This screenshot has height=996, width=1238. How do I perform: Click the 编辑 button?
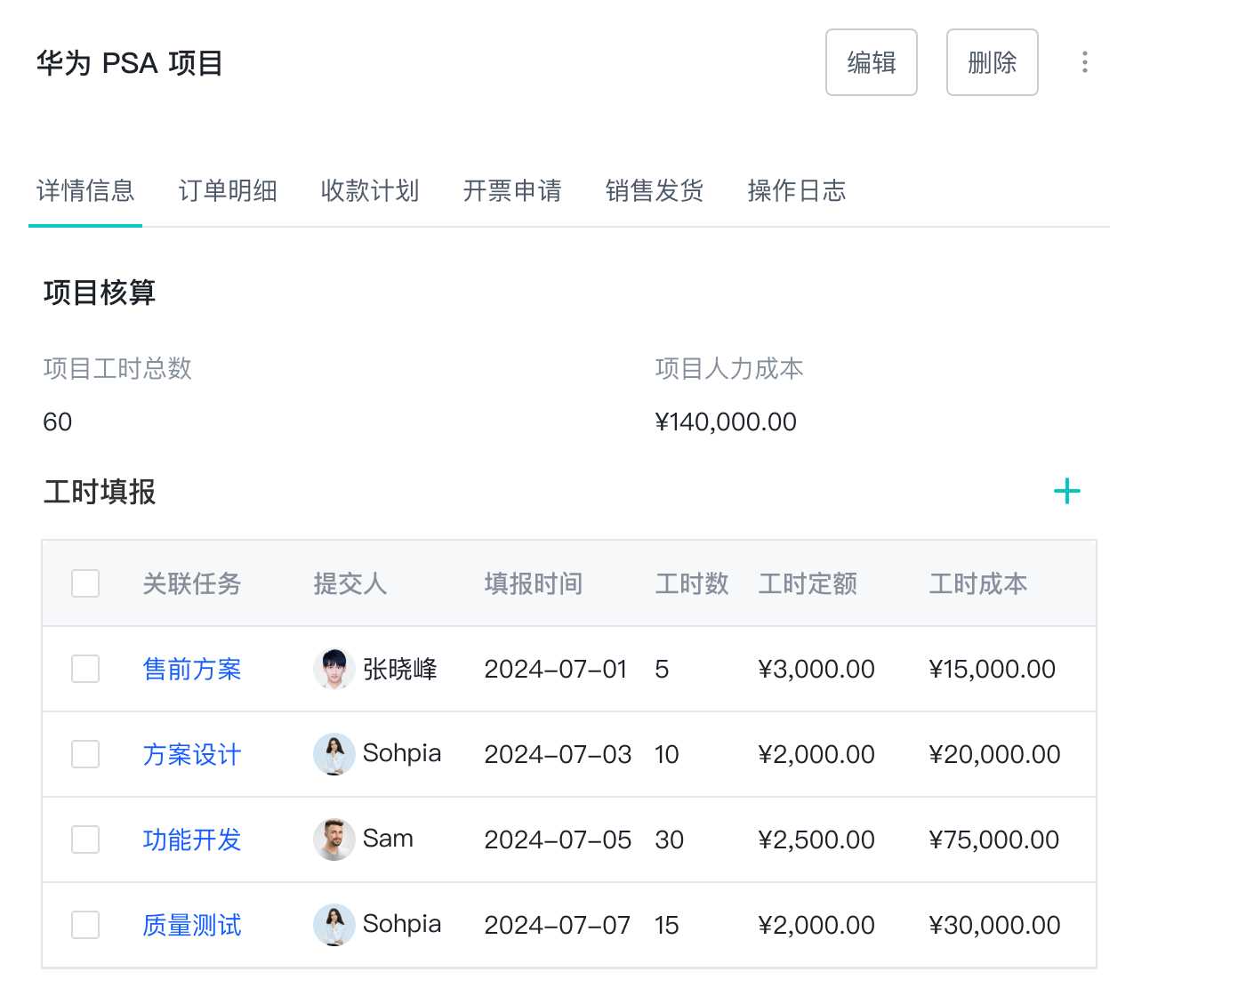[871, 62]
